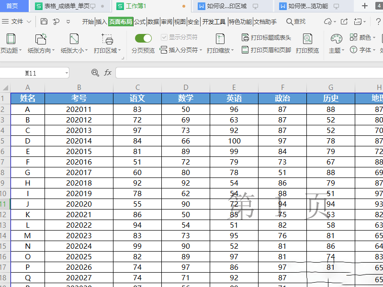Open the Insert ribbon tab
Screen dimensions: 383x287
[x=101, y=22]
